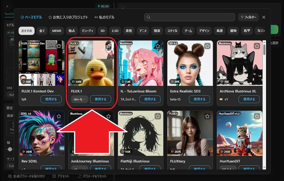Open プリセット in the background panel

pos(61,176)
